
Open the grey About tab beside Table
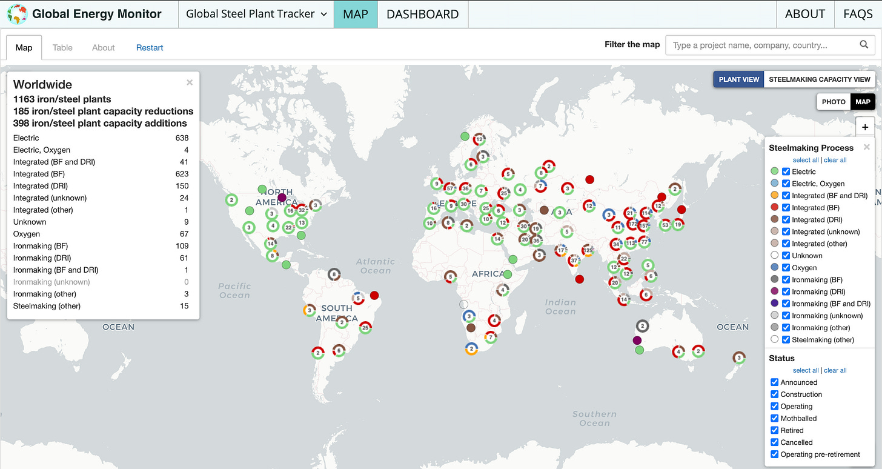[104, 47]
